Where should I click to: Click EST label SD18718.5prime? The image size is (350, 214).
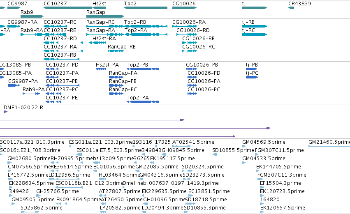(x=206, y=200)
